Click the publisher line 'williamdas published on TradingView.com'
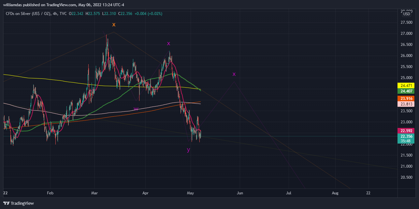Image resolution: width=419 pixels, height=209 pixels. pyautogui.click(x=40, y=5)
